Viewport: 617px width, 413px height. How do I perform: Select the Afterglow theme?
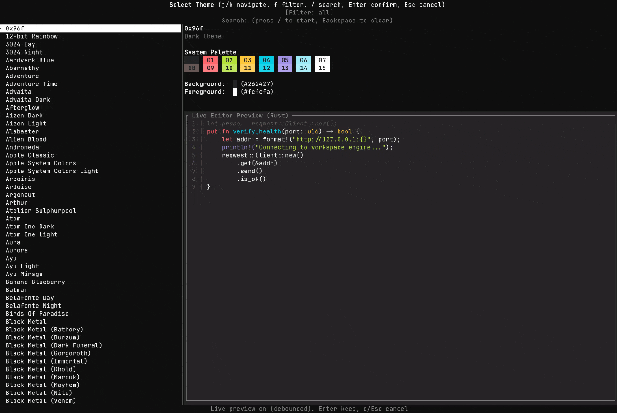(22, 108)
